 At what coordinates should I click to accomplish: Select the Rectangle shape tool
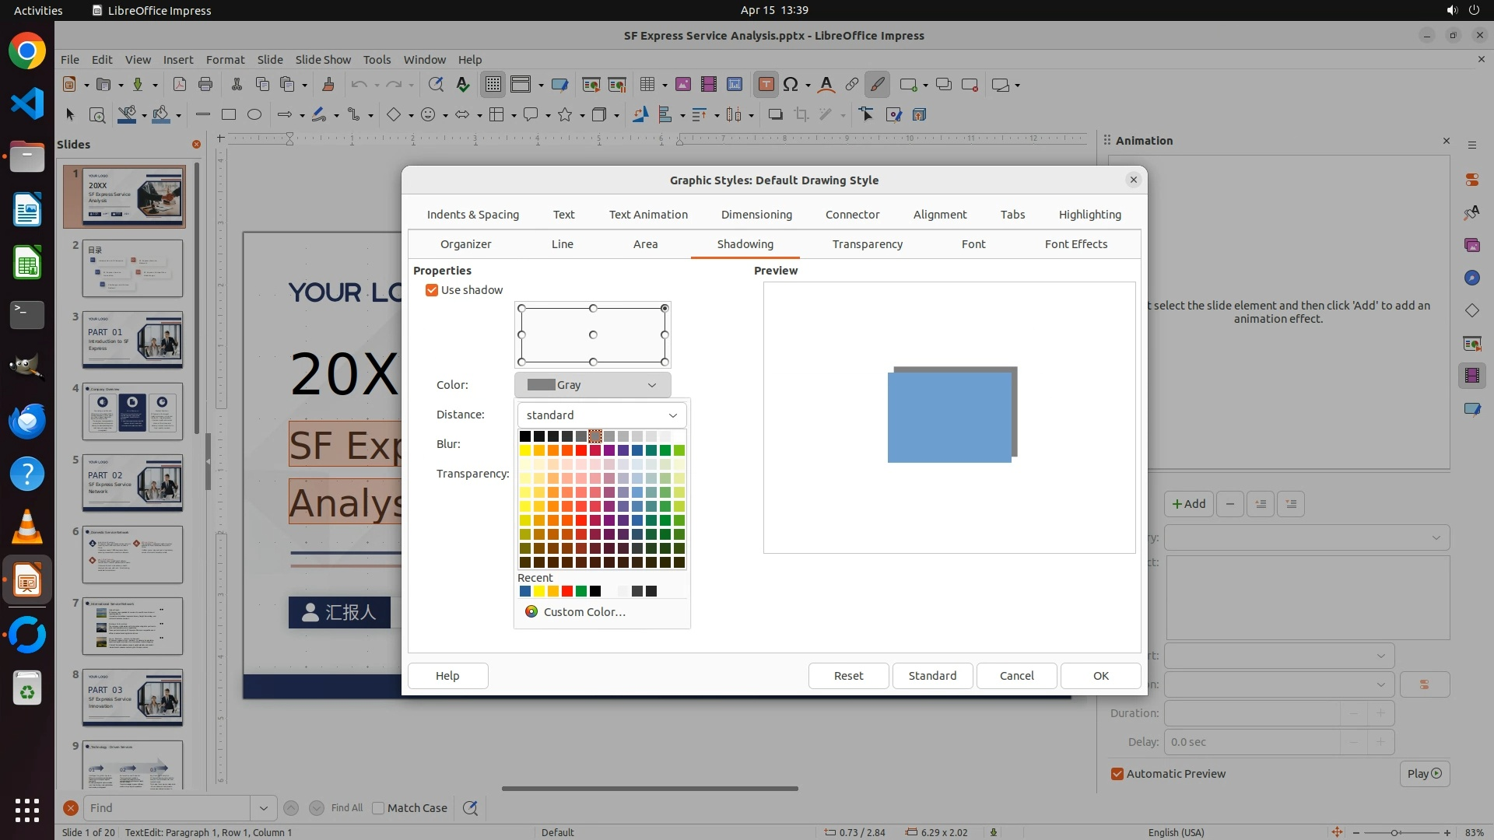[229, 115]
